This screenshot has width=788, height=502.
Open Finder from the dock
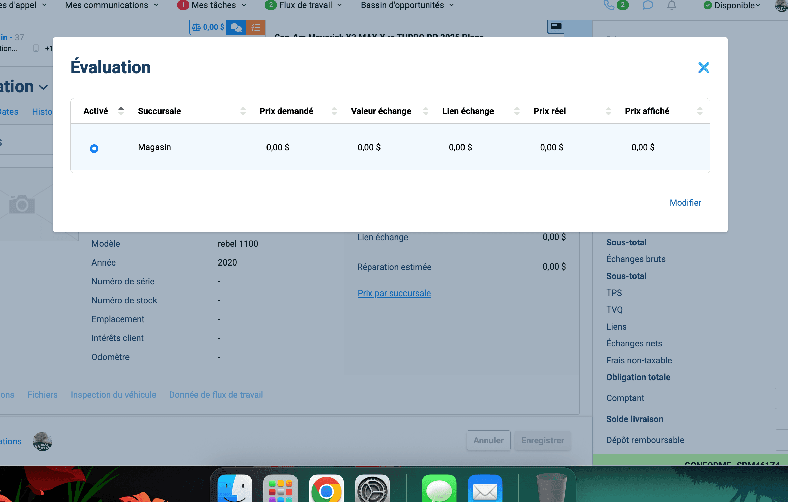tap(235, 489)
